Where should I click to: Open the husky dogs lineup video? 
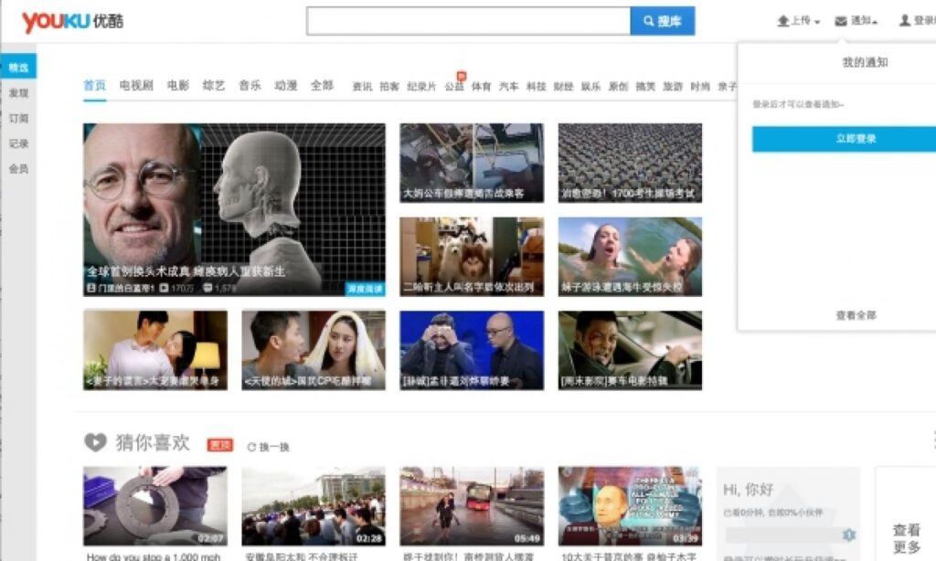472,257
